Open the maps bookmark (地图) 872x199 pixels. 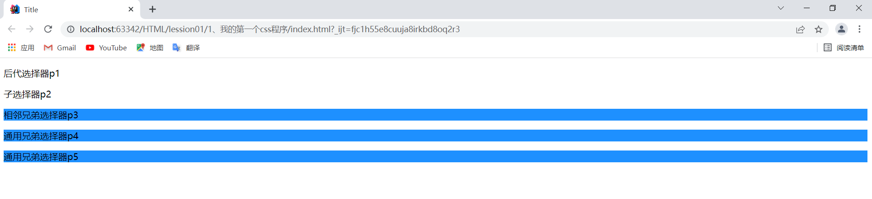150,48
